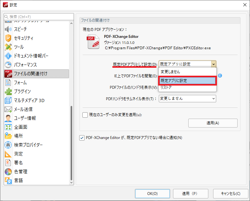This screenshot has width=250, height=201.
Task: Open the PDFハンドラをサムネイル表示 dropdown
Action: click(187, 99)
